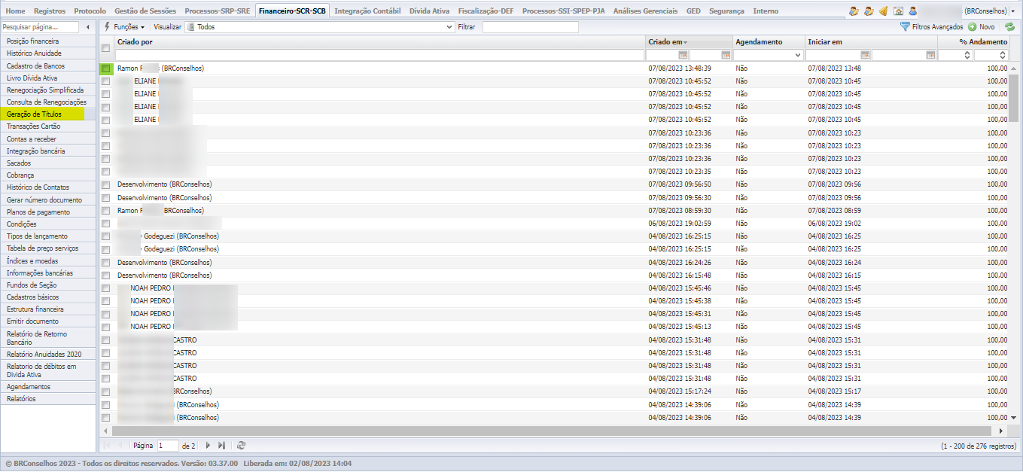The image size is (1023, 472).
Task: Jump to last page in pager
Action: (221, 446)
